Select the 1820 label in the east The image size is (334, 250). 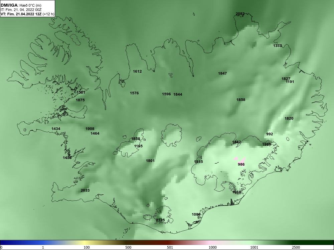(x=289, y=119)
